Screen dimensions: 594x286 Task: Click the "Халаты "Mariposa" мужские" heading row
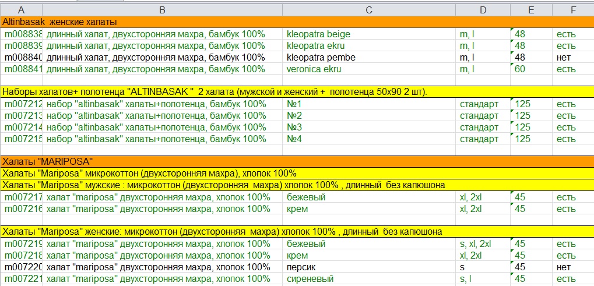pos(297,185)
